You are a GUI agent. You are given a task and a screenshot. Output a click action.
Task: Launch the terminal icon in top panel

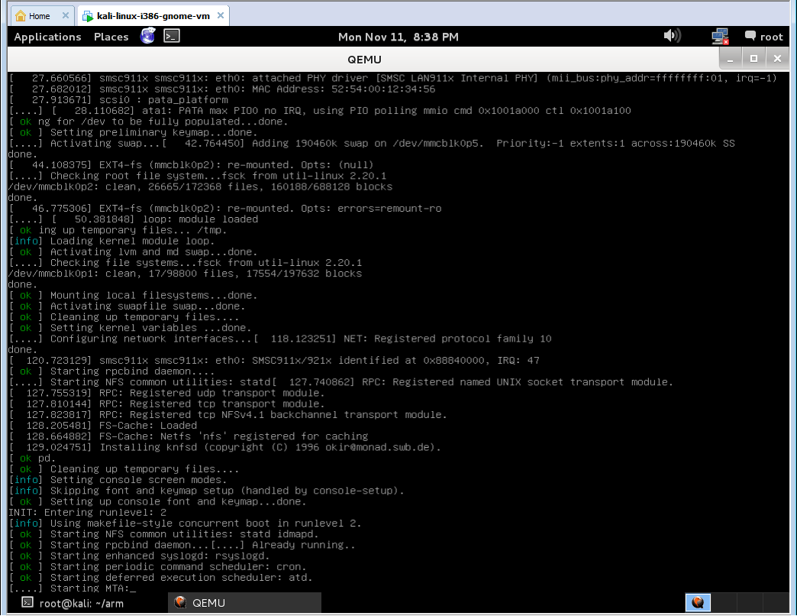click(x=172, y=36)
